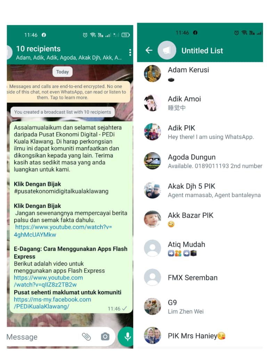Select the FMX Seremban contact
The image size is (270, 356).
(200, 277)
